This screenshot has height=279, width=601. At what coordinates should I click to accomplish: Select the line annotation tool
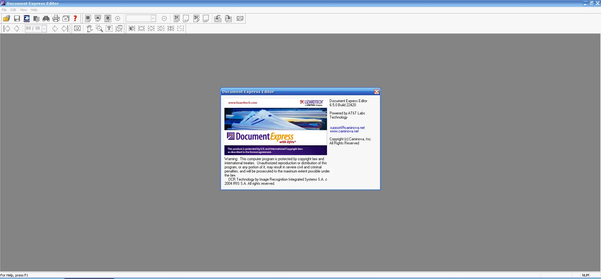coord(181,29)
